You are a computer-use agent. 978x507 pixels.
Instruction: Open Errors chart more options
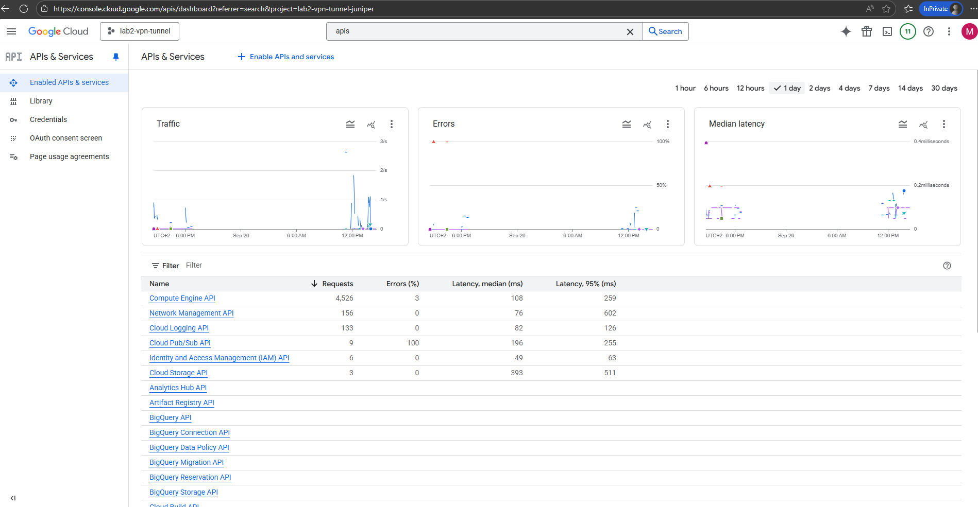tap(668, 124)
